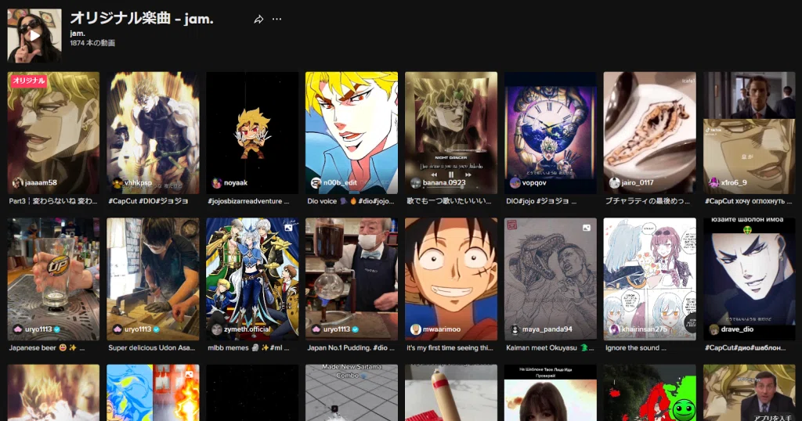Open video thumbnail by banana.0923
The width and height of the screenshot is (802, 421).
(x=450, y=132)
